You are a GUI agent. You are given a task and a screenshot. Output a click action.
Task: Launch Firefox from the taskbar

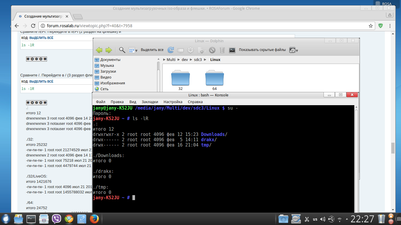pos(94,219)
